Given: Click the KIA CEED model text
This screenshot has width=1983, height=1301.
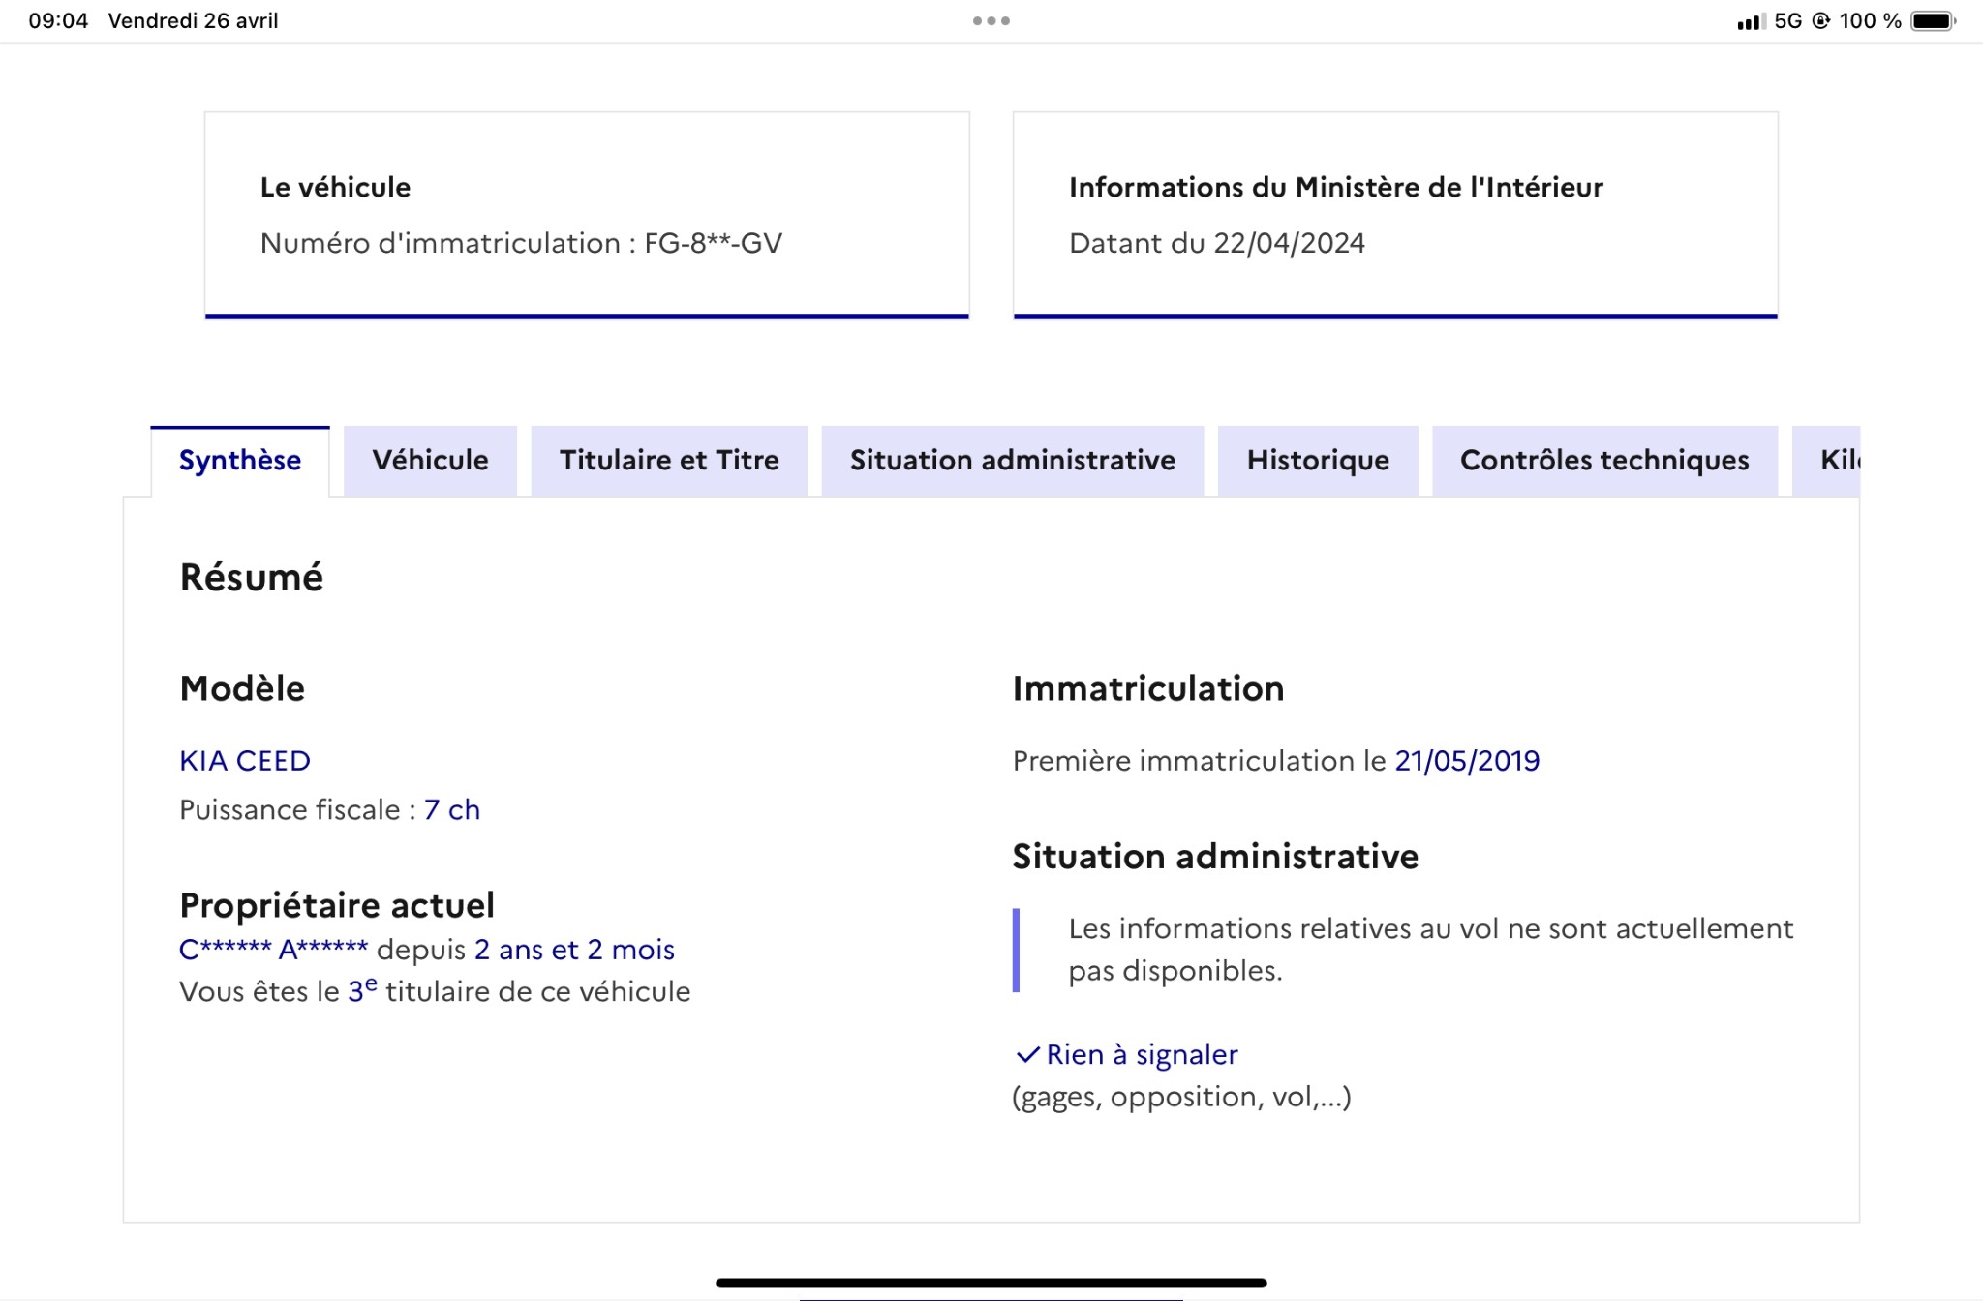Looking at the screenshot, I should tap(245, 761).
